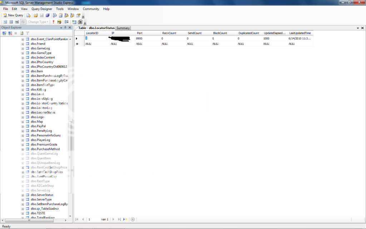Viewport: 366px width, 229px height.
Task: Click the current row number field
Action: (x=94, y=219)
